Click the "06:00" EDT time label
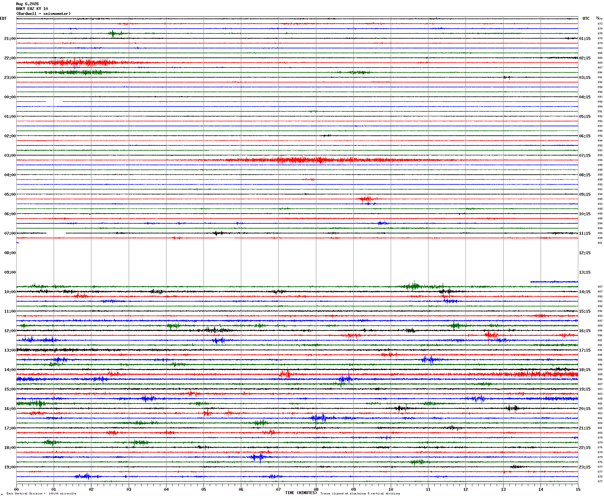This screenshot has height=498, width=604. click(x=10, y=214)
